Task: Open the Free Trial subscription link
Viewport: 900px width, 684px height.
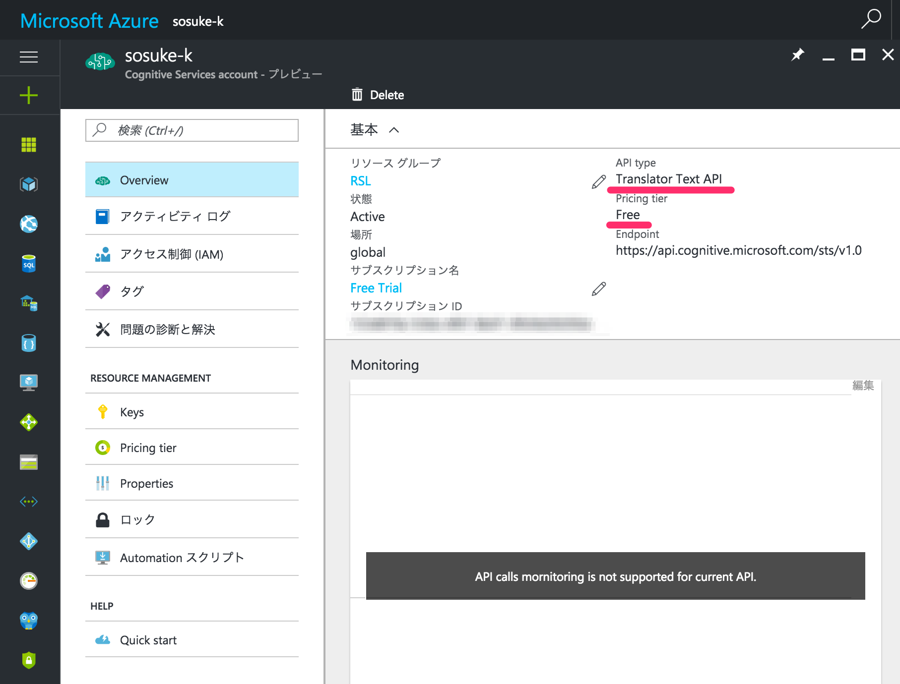Action: coord(376,288)
